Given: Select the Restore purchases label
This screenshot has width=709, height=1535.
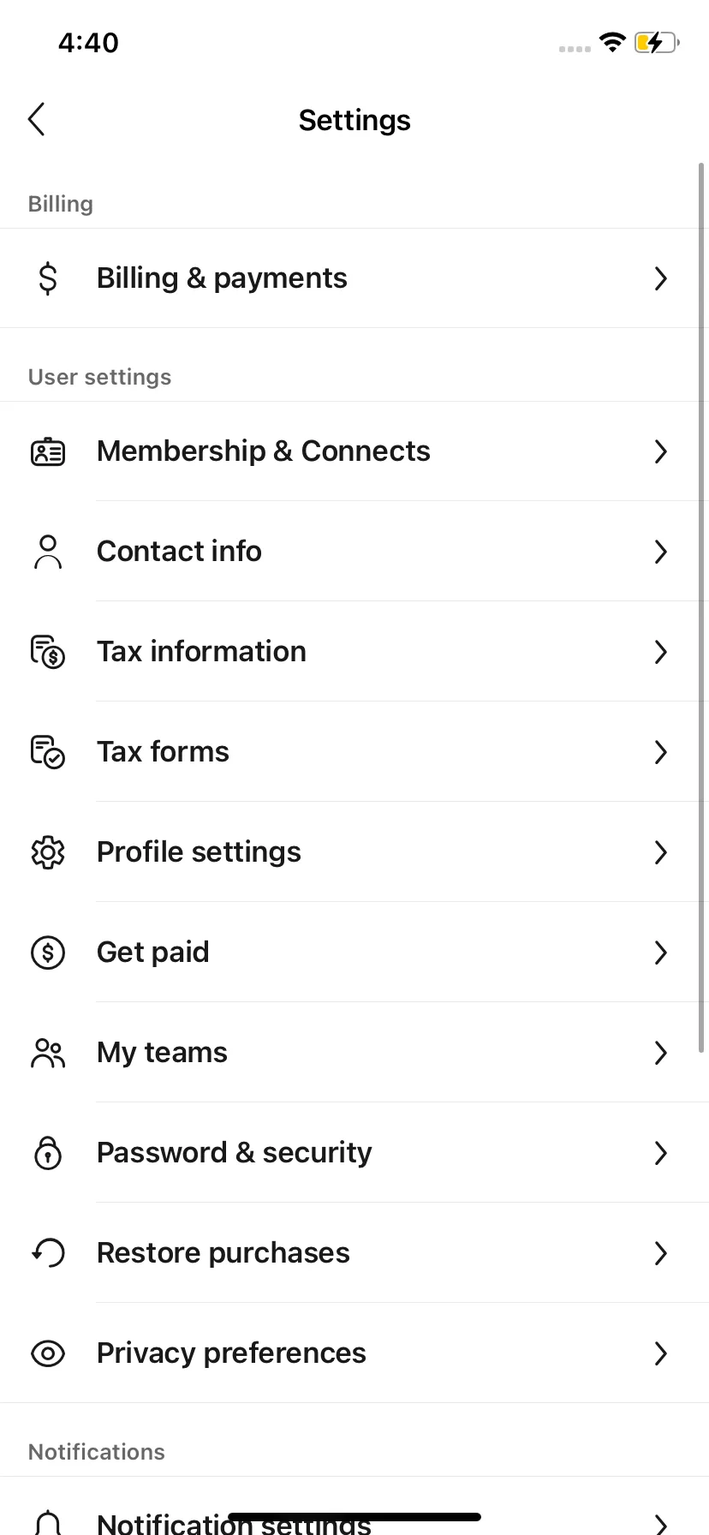Looking at the screenshot, I should click(223, 1253).
